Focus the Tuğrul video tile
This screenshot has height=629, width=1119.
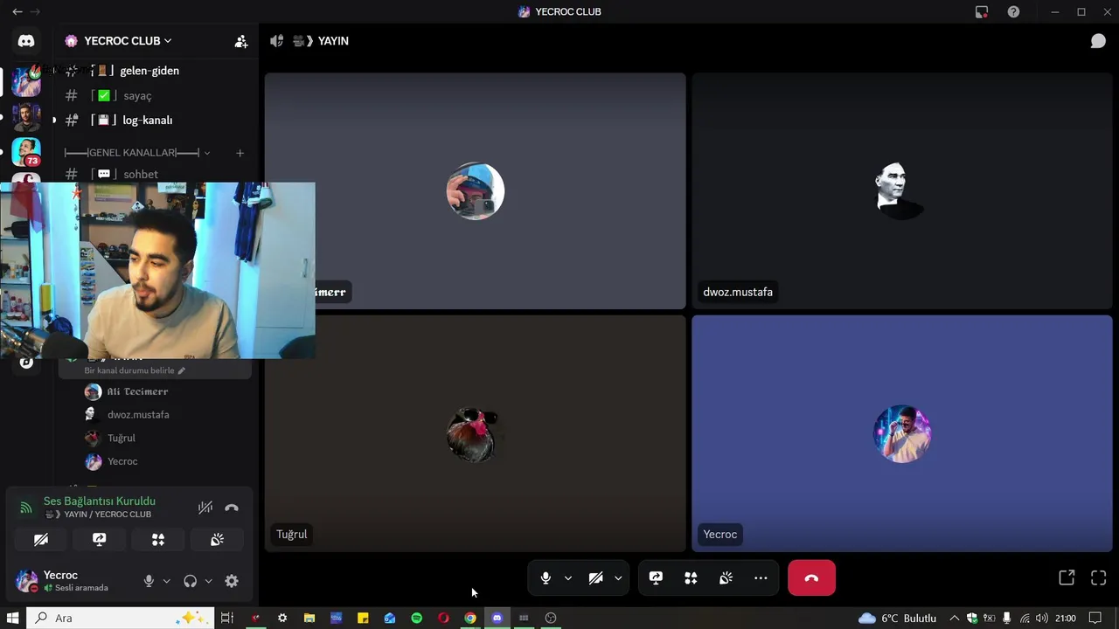click(476, 433)
